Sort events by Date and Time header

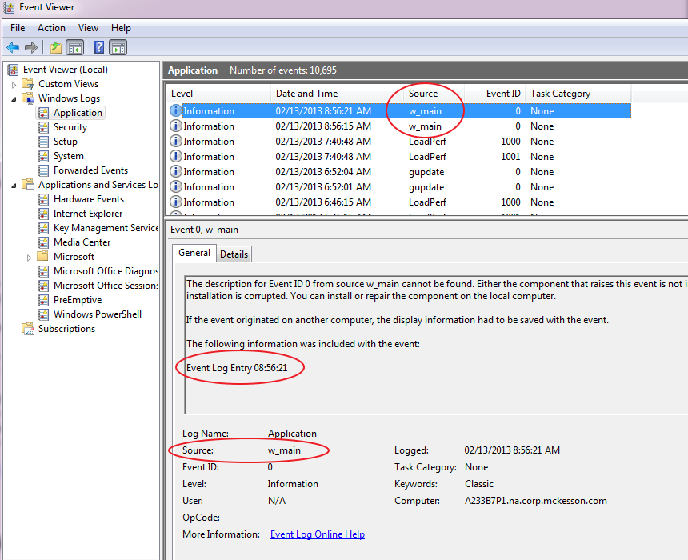(337, 94)
